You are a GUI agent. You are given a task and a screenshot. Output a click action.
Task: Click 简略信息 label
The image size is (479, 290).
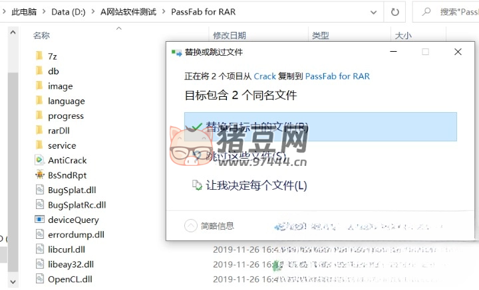tap(217, 226)
